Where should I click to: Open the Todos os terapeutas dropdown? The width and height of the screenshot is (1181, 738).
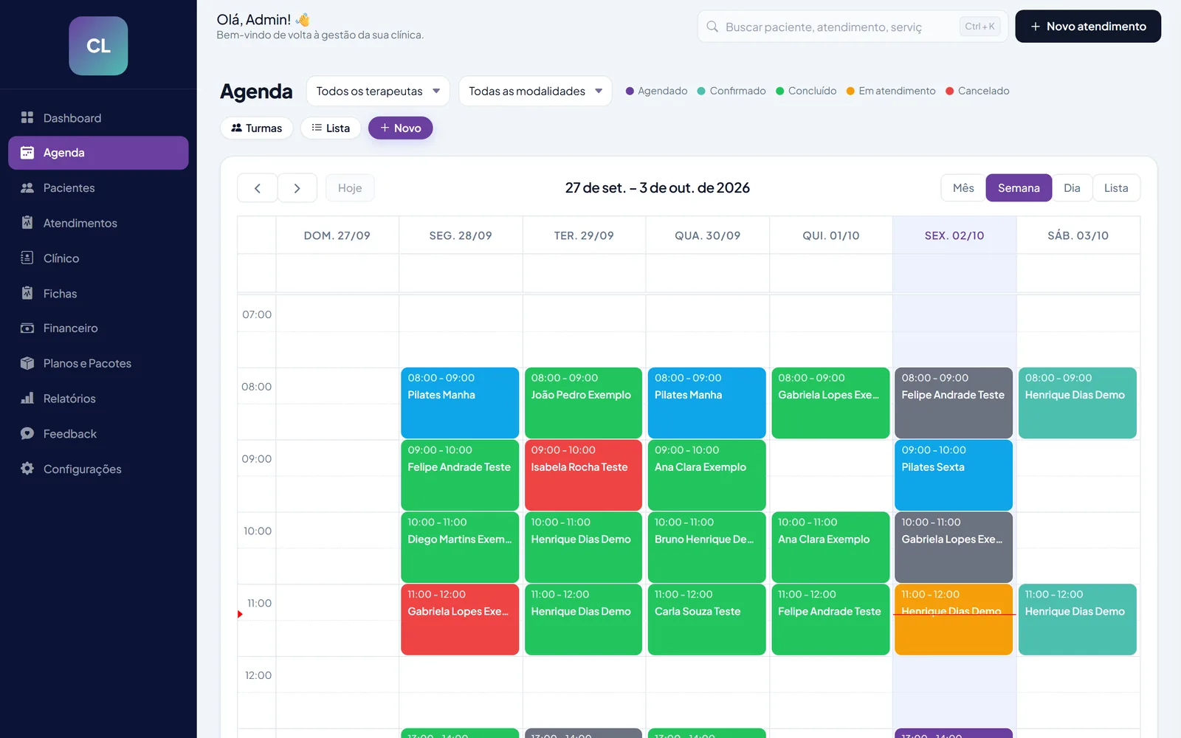(378, 91)
